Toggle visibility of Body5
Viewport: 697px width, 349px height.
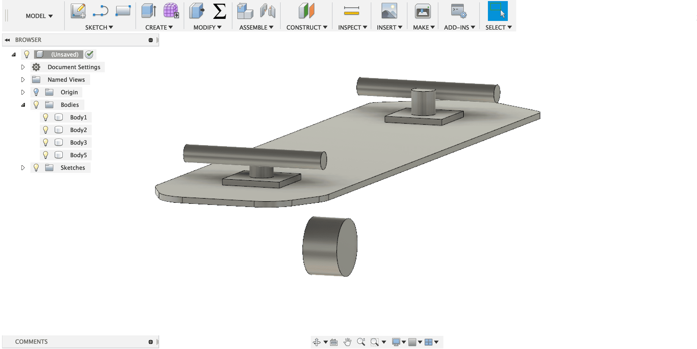click(x=45, y=155)
